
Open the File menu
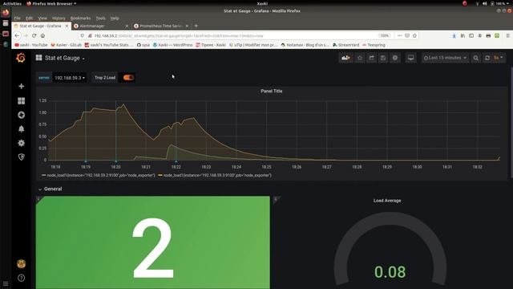[18, 18]
